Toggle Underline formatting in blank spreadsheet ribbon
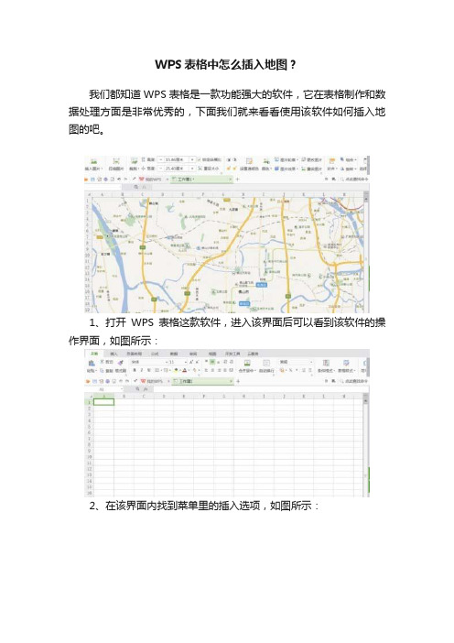Viewport: 454px width, 643px height. coord(148,370)
